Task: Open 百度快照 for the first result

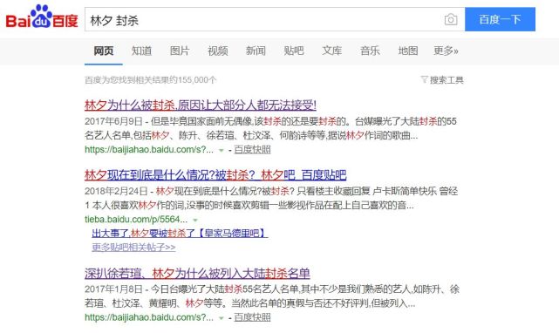Action: click(252, 150)
